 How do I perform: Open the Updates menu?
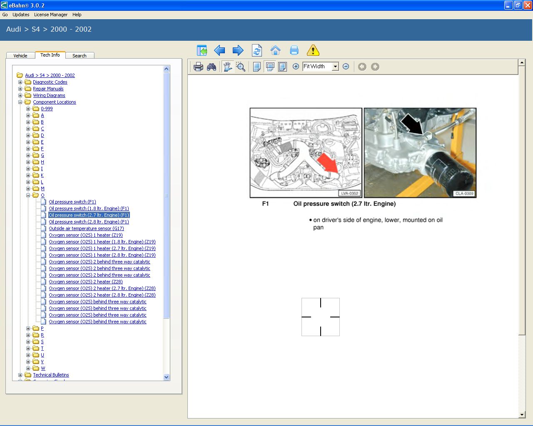(x=21, y=15)
